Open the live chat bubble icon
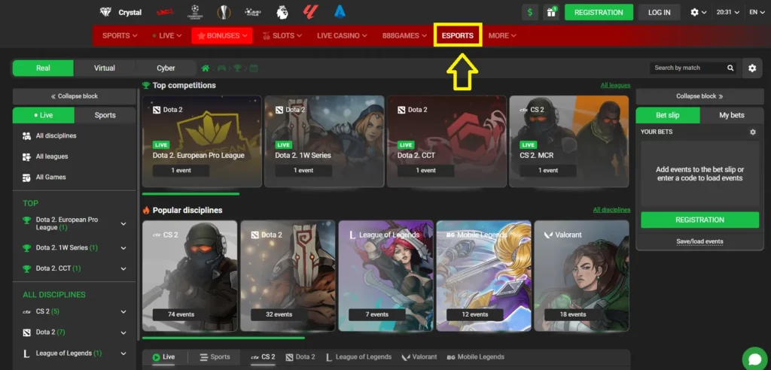The image size is (771, 370). [754, 358]
